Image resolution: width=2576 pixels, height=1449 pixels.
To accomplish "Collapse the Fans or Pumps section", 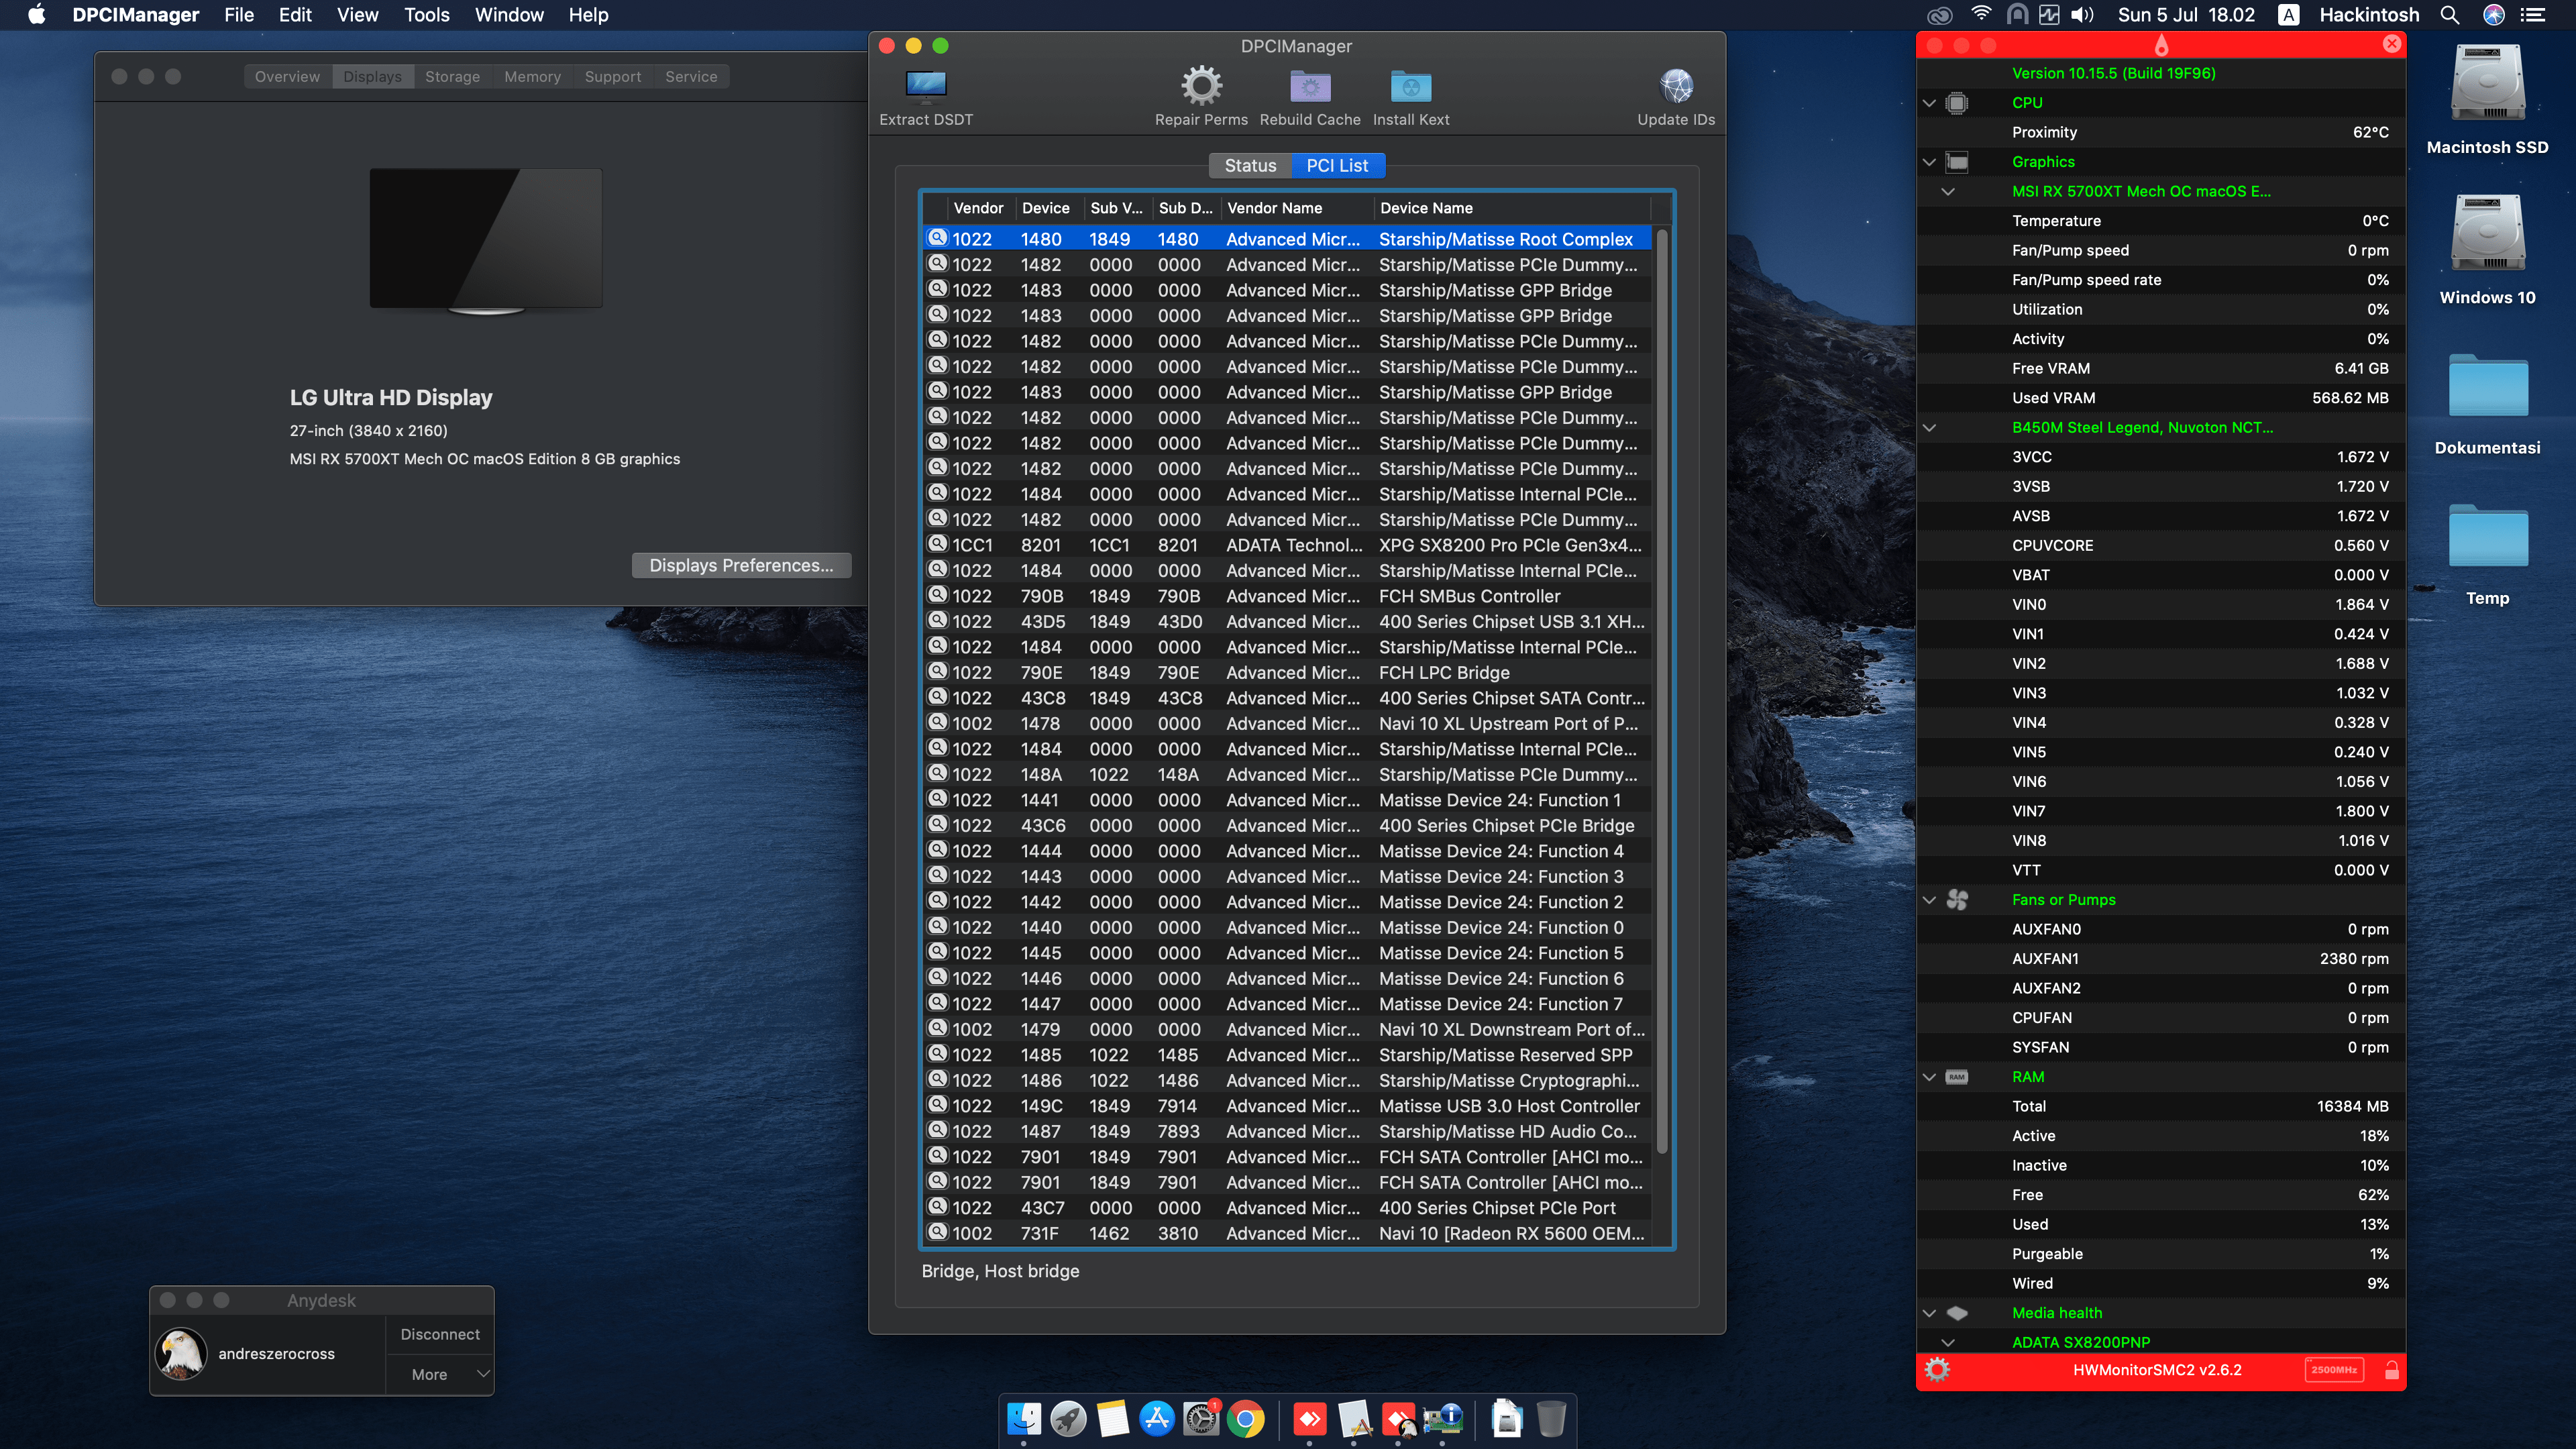I will tap(1929, 900).
